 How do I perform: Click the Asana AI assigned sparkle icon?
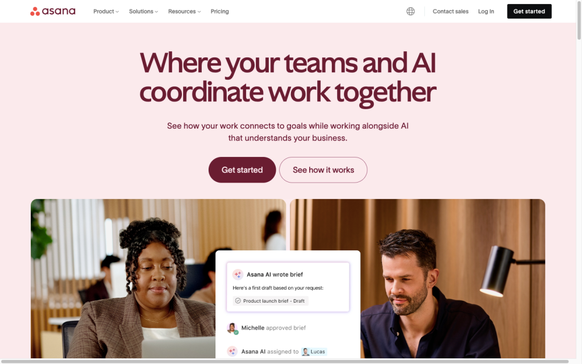[x=232, y=351]
